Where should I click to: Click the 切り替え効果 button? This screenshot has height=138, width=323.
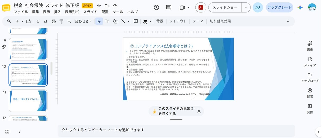[220, 21]
